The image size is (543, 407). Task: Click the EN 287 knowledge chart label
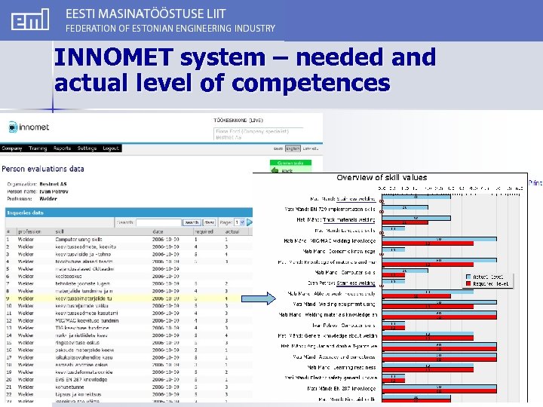pyautogui.click(x=342, y=389)
